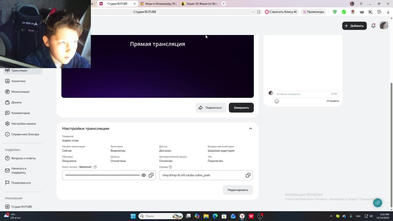
Task: Select the Видеоигры category value
Action: 118,151
